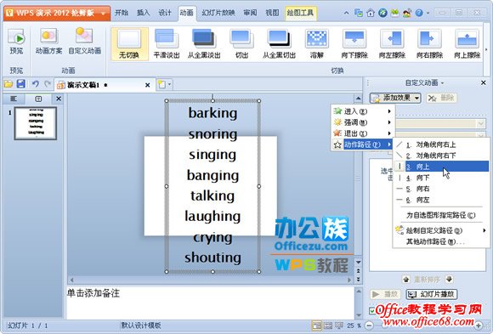Apply the 向下擦除 wipe transition

[354, 44]
